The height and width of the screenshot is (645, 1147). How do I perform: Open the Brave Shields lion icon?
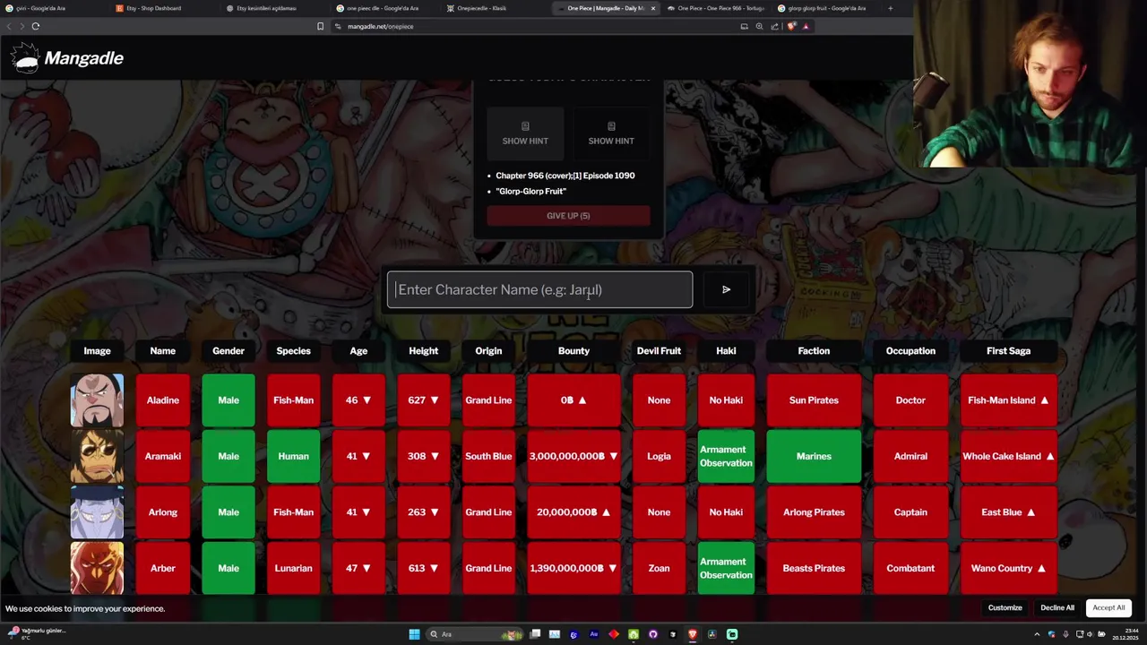(x=790, y=26)
